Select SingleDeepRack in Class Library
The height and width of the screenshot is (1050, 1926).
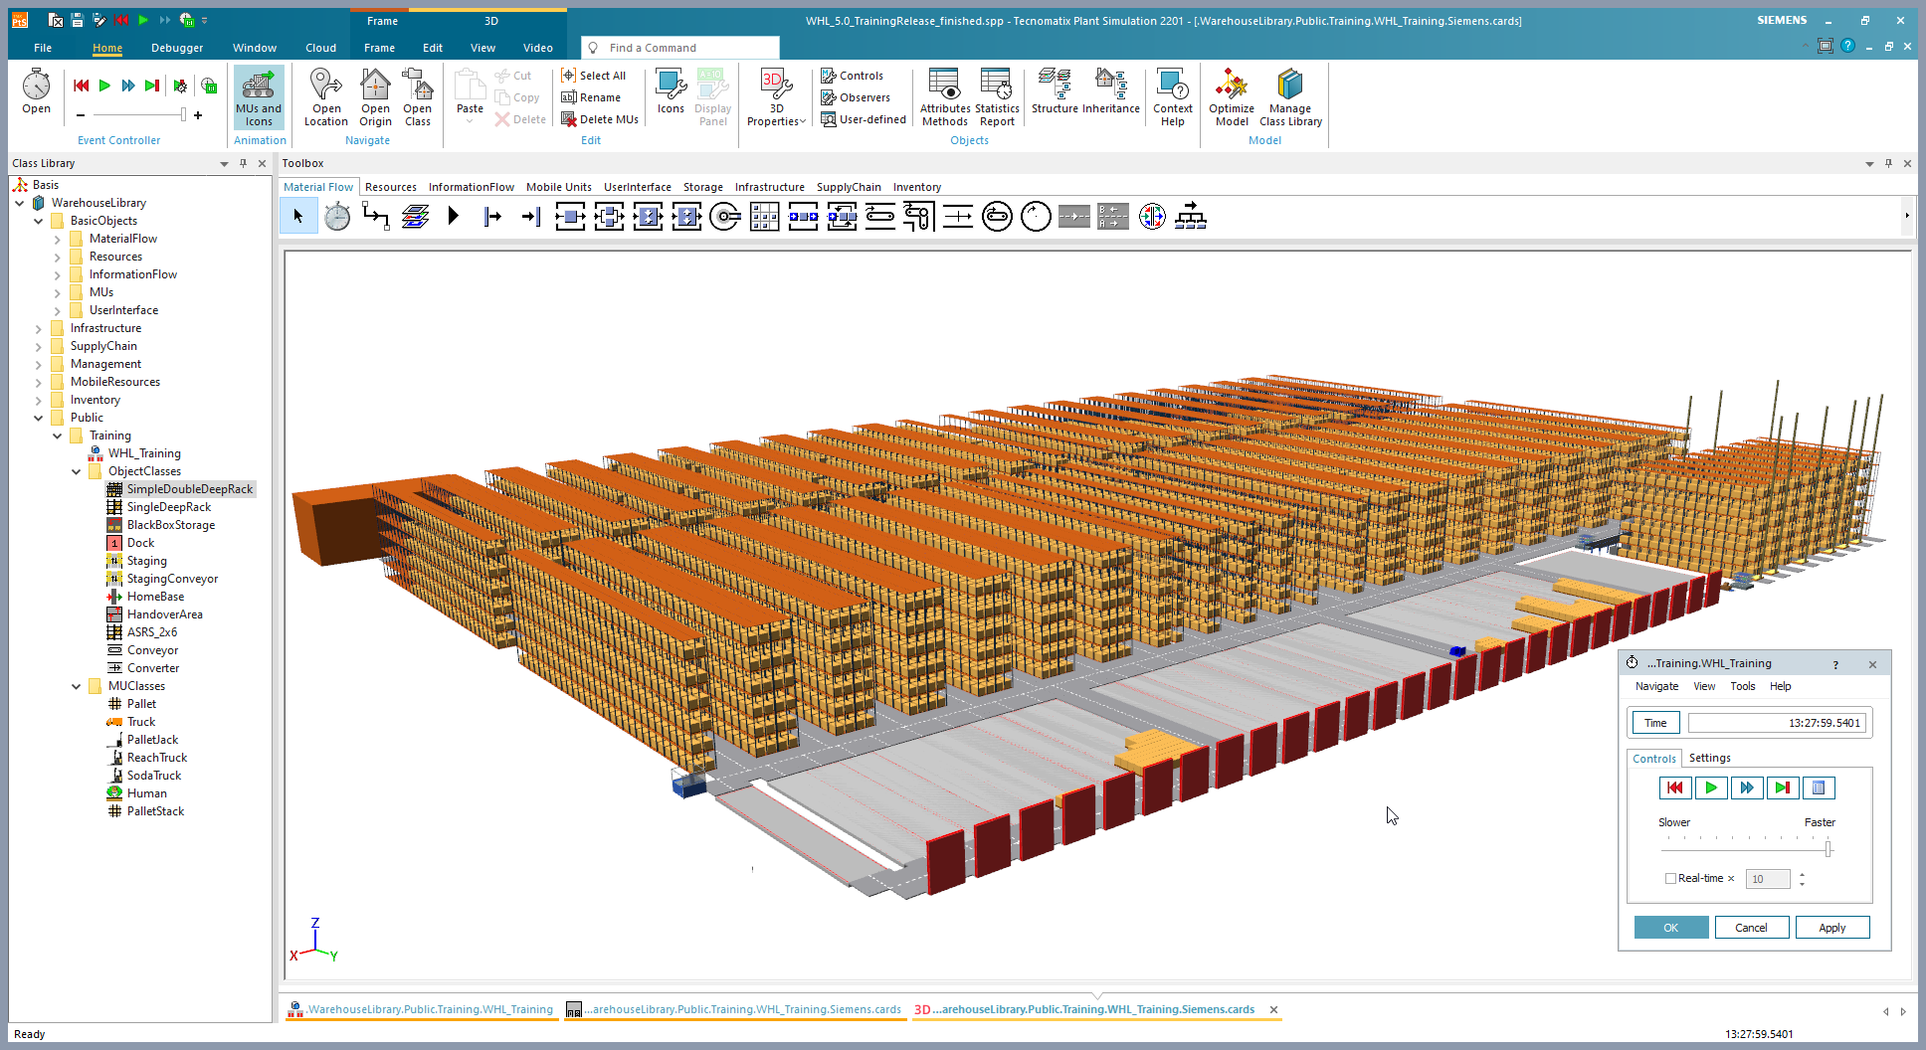click(168, 507)
